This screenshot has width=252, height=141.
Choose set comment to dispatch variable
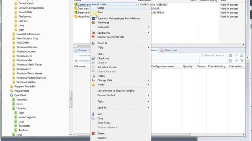[116, 90]
